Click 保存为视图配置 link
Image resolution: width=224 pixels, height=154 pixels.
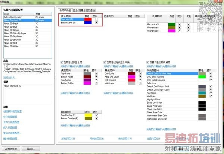pyautogui.click(x=12, y=122)
